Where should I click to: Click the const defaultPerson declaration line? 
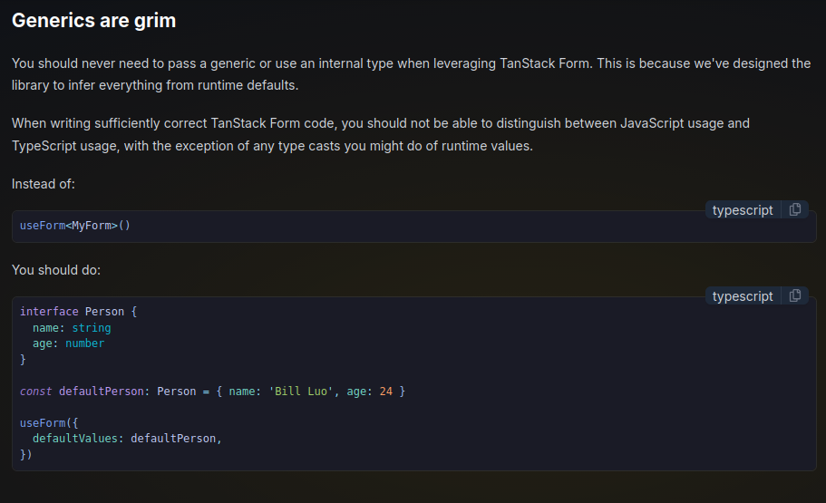point(212,392)
